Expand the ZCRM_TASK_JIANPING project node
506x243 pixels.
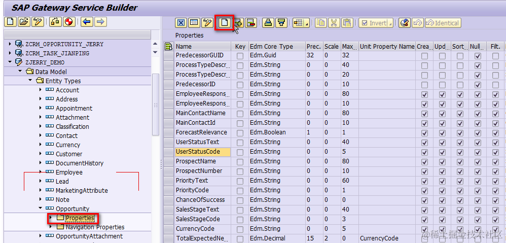[10, 53]
